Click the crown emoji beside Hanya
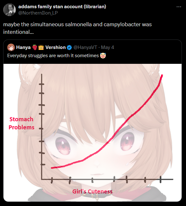Viewport: 186px width, 206px height. [41, 47]
